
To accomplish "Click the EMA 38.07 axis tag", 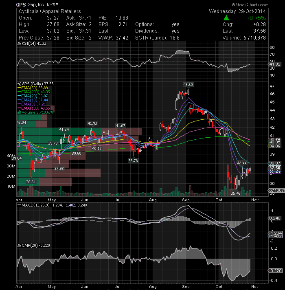I will pos(274,163).
